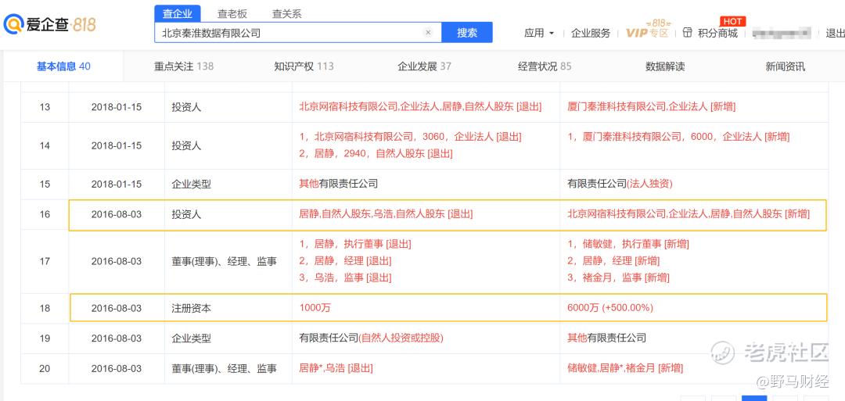Select row 14 entry 居静, 2940, 自然人股东
Screen dimensions: 845x401
[376, 154]
